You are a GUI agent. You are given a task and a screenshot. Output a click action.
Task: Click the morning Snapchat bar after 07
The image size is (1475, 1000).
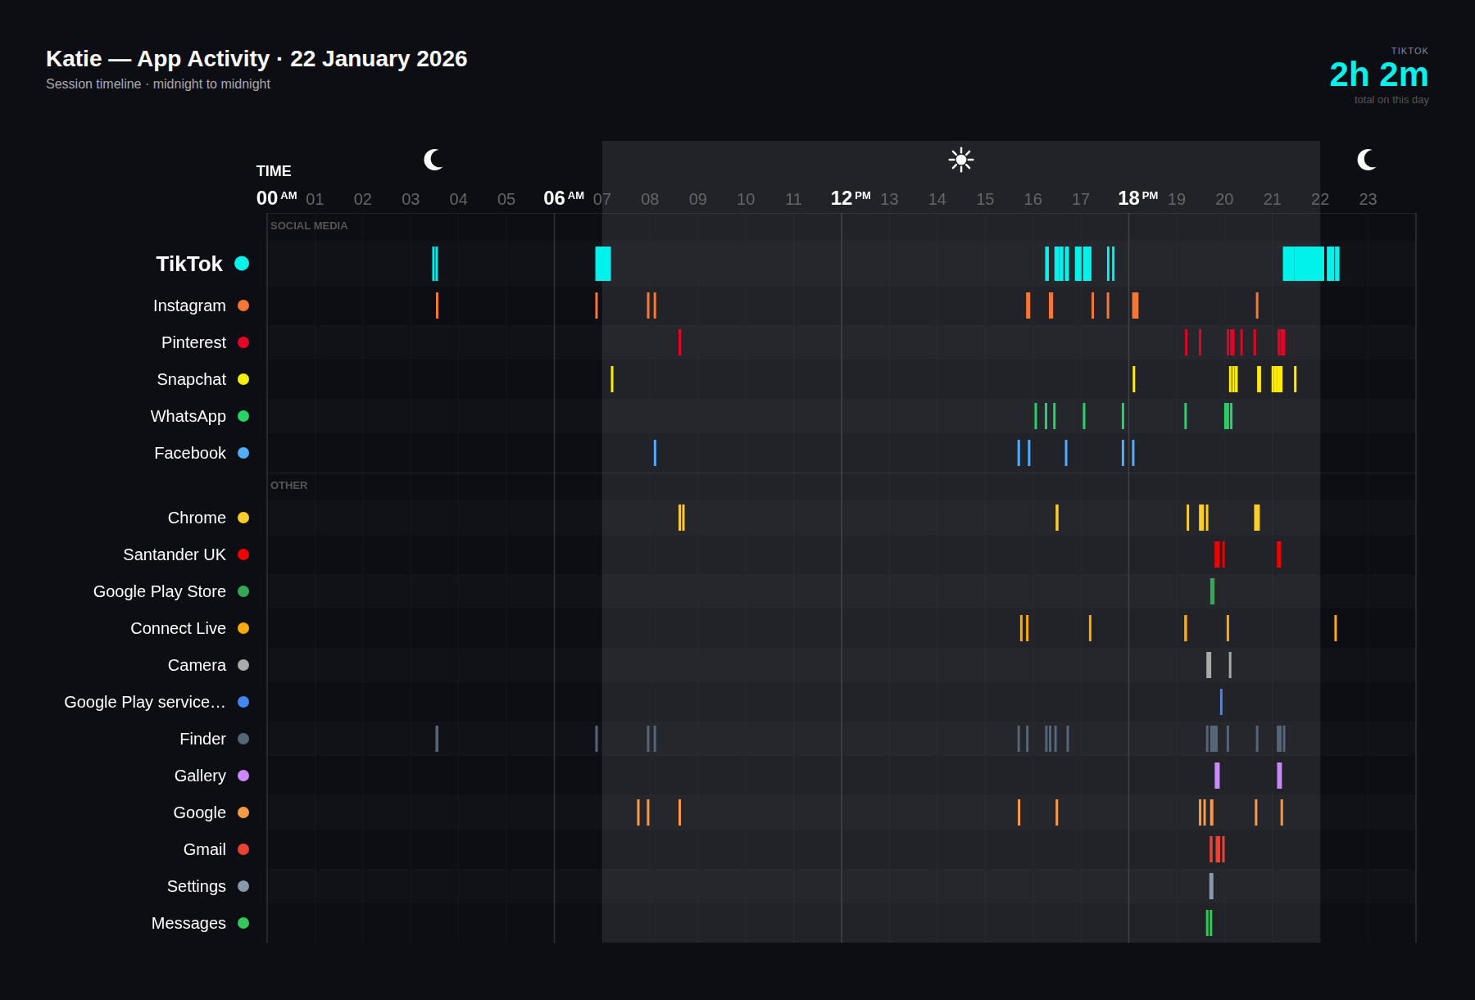tap(612, 379)
